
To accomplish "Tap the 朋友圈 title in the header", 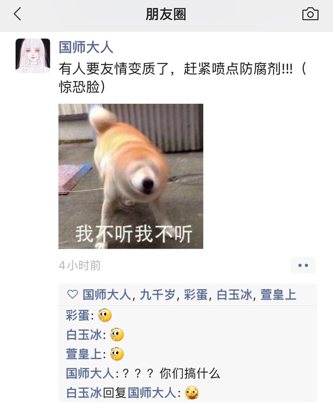I will (165, 14).
